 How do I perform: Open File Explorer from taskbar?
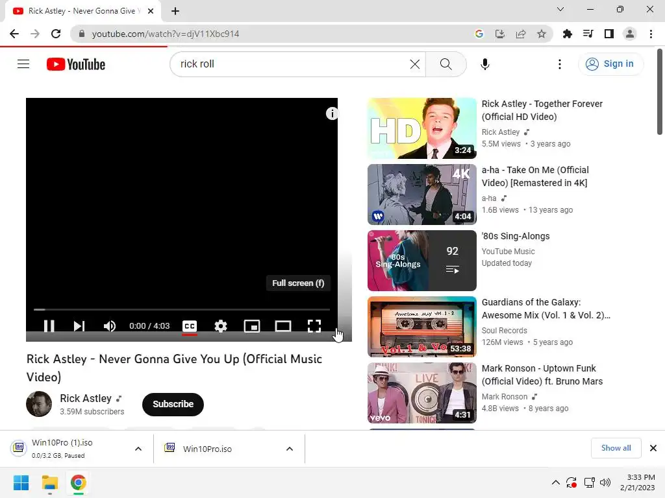click(49, 482)
